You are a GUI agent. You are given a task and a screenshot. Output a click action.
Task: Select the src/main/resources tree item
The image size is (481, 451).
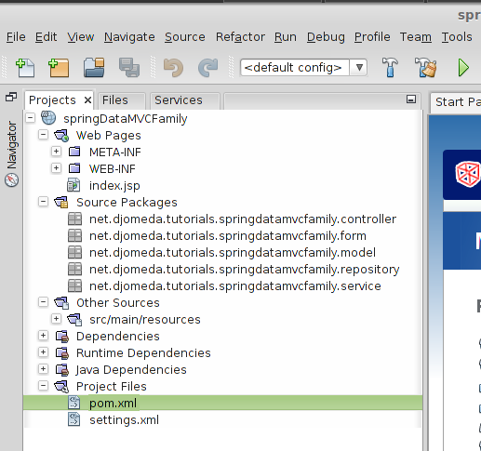(x=145, y=320)
